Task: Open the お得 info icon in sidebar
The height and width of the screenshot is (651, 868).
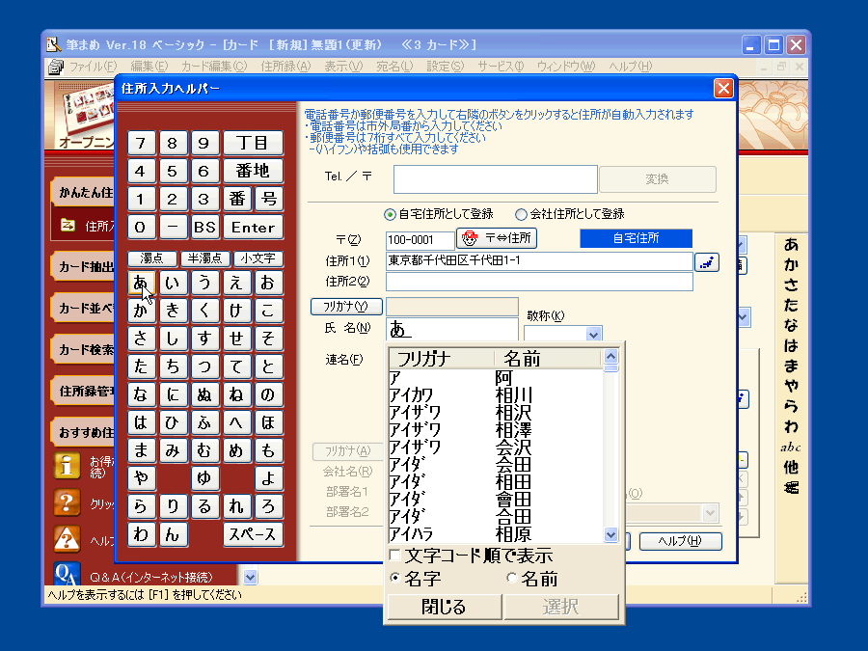Action: pyautogui.click(x=67, y=465)
